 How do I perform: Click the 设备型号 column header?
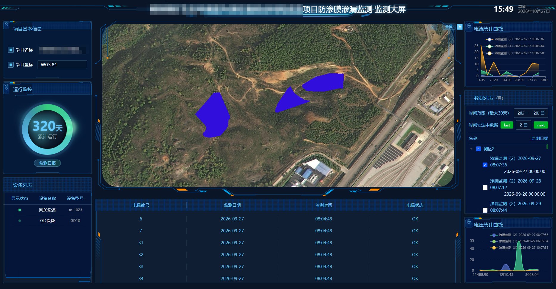click(x=75, y=198)
